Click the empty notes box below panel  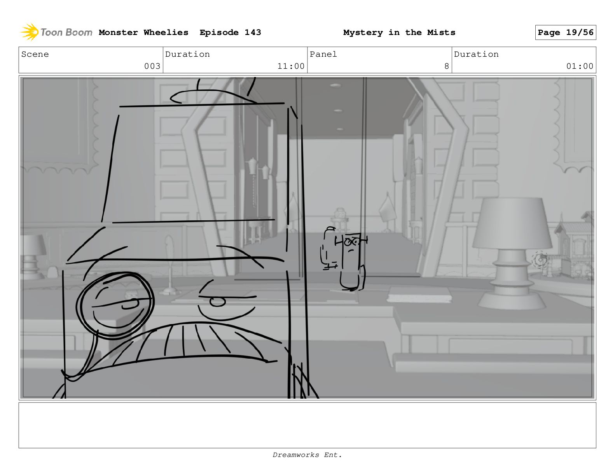[307, 425]
